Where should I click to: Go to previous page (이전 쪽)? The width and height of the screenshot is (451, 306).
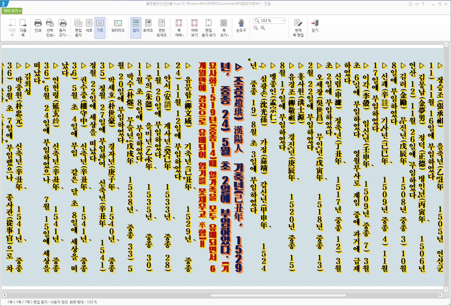click(x=12, y=28)
